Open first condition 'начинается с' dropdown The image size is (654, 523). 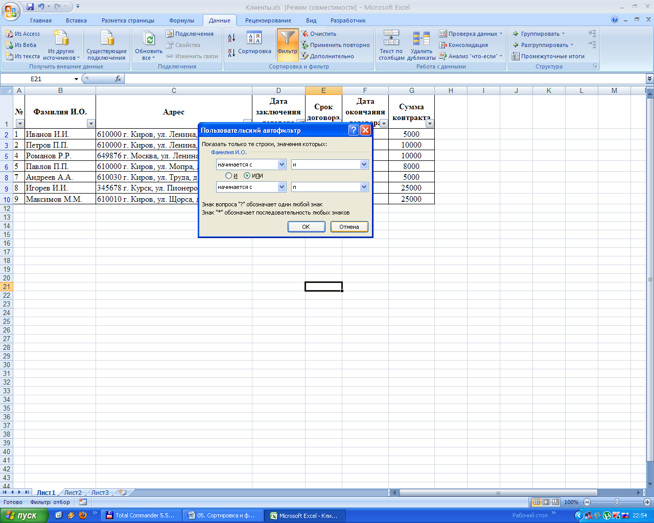(282, 164)
